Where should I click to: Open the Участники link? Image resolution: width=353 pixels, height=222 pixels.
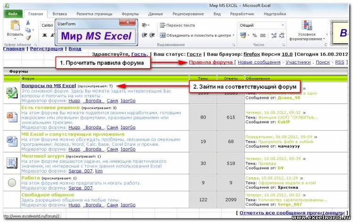click(298, 62)
